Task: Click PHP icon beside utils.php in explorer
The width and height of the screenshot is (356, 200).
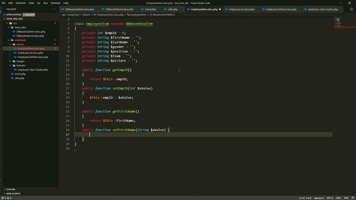Action: [12, 78]
